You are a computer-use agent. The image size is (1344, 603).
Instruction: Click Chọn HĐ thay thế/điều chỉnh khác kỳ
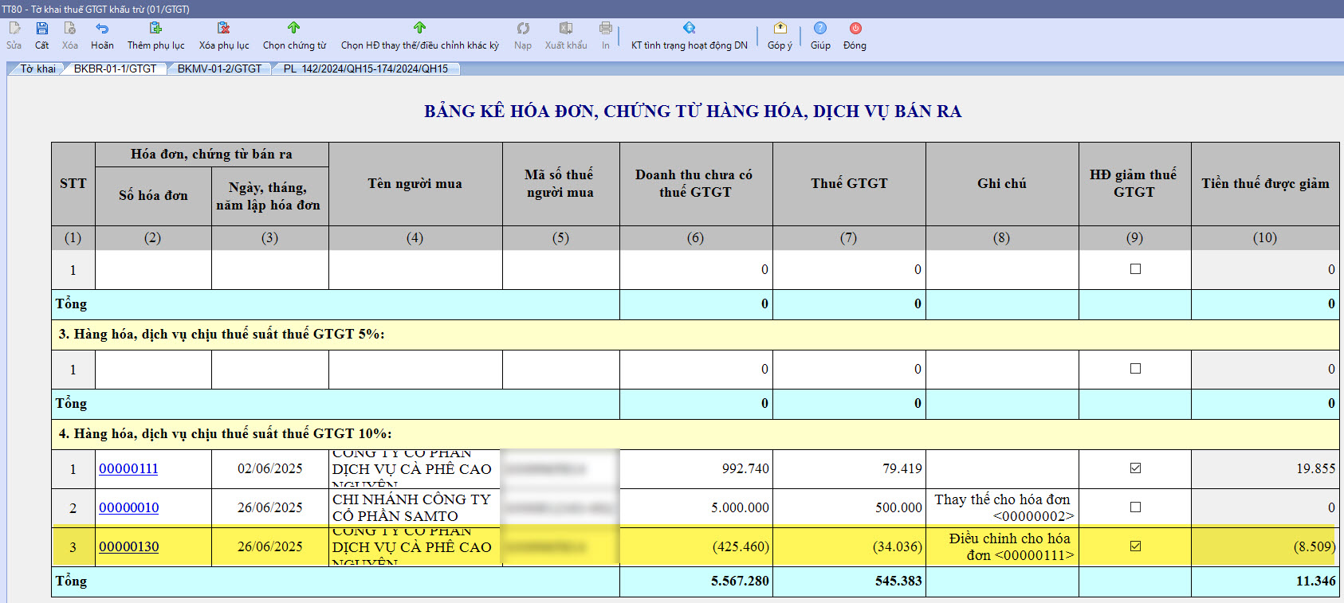coord(419,29)
